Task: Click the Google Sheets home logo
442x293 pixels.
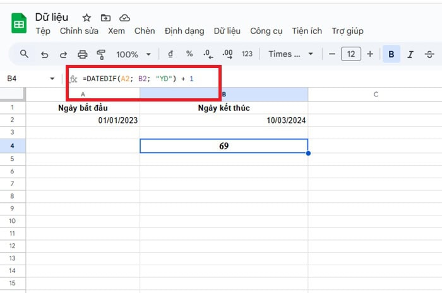Action: pos(19,24)
